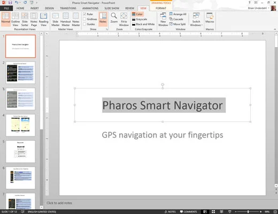Image resolution: width=278 pixels, height=214 pixels.
Task: Open Reading View from ribbon
Action: tap(43, 20)
